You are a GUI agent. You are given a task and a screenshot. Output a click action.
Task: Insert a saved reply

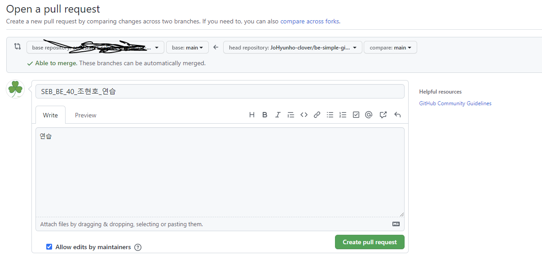397,115
